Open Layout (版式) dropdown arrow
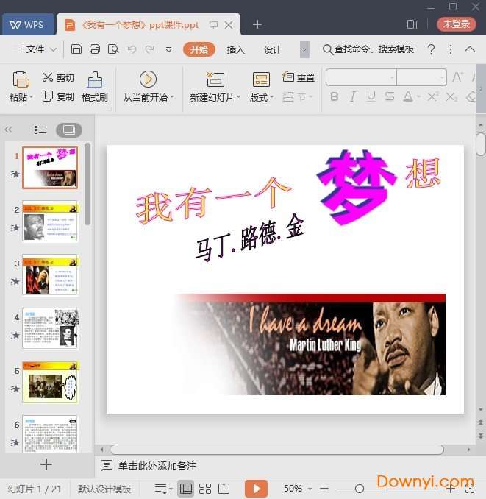This screenshot has width=486, height=499. pos(272,96)
